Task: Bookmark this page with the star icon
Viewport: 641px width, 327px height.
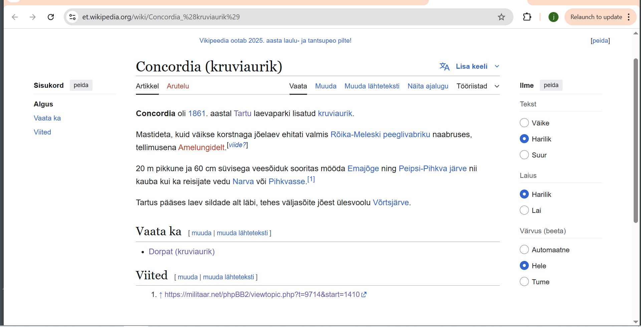Action: pyautogui.click(x=501, y=17)
